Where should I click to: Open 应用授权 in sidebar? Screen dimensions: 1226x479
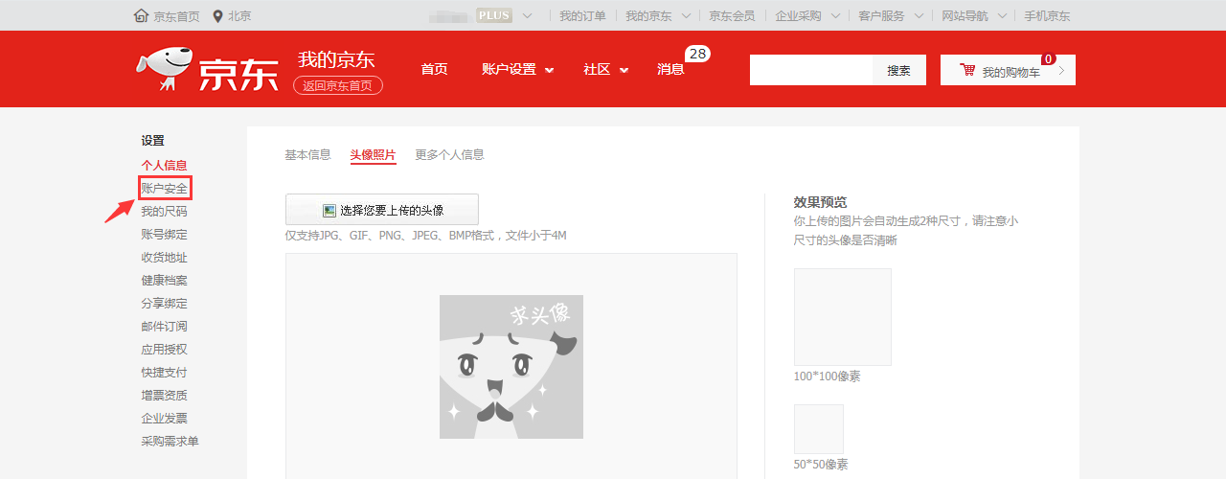(x=164, y=349)
